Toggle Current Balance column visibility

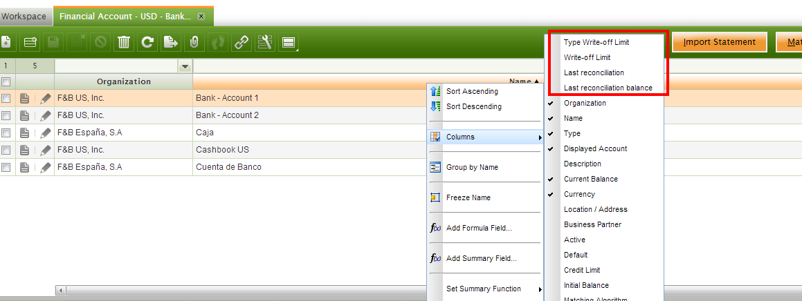(x=603, y=179)
